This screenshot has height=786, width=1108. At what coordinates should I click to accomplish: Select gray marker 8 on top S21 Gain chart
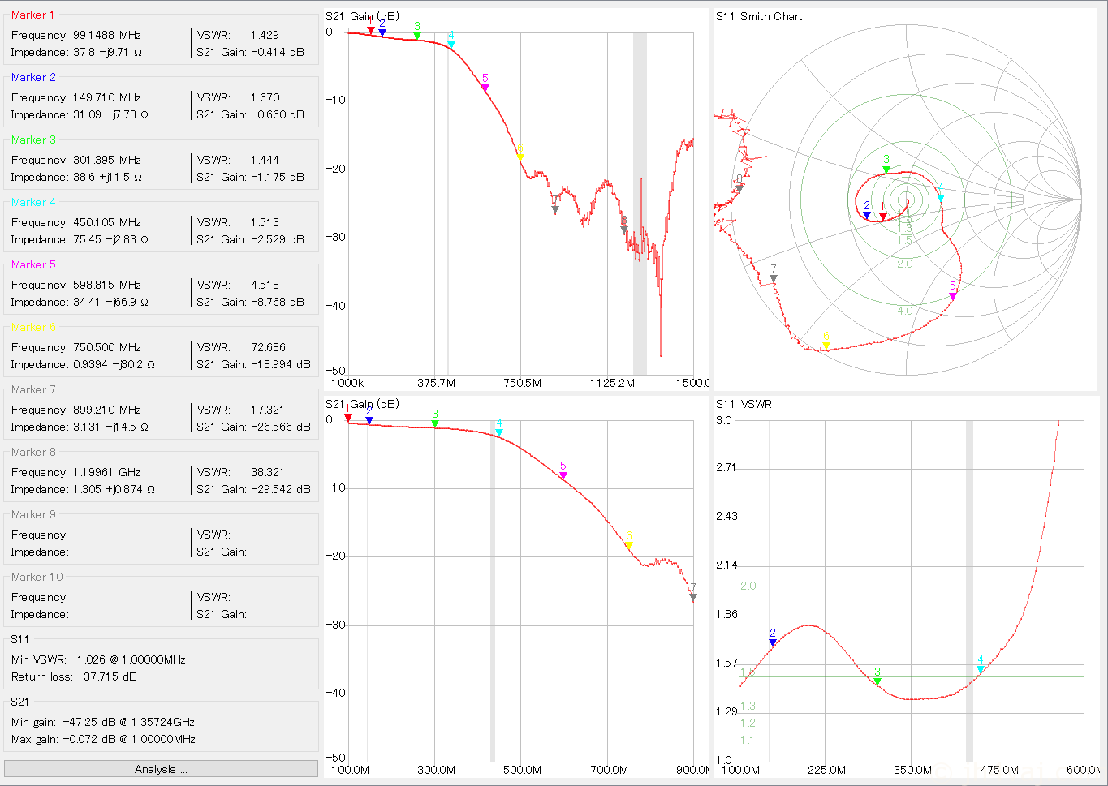pyautogui.click(x=624, y=230)
